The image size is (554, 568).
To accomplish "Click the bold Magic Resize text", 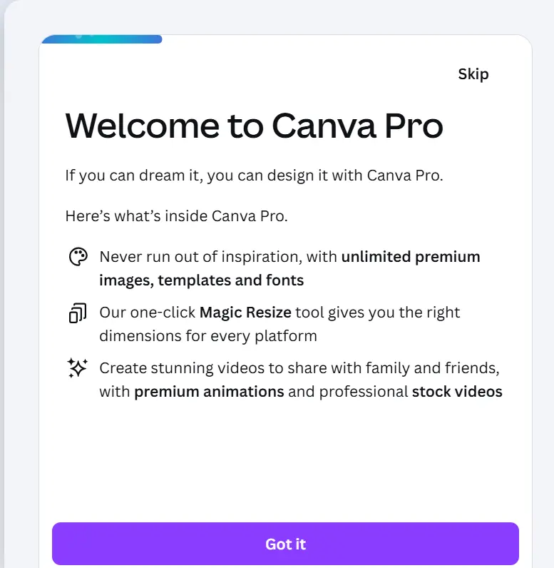I will tap(245, 313).
